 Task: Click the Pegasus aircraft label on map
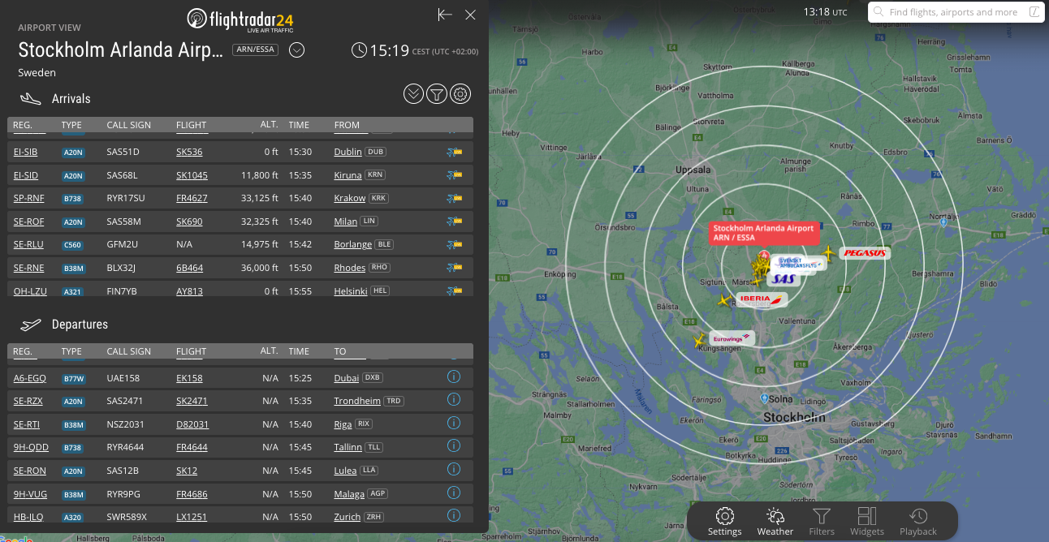click(x=864, y=253)
